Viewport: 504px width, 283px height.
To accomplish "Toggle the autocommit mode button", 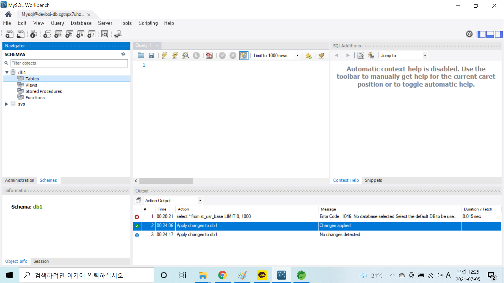I will 244,56.
